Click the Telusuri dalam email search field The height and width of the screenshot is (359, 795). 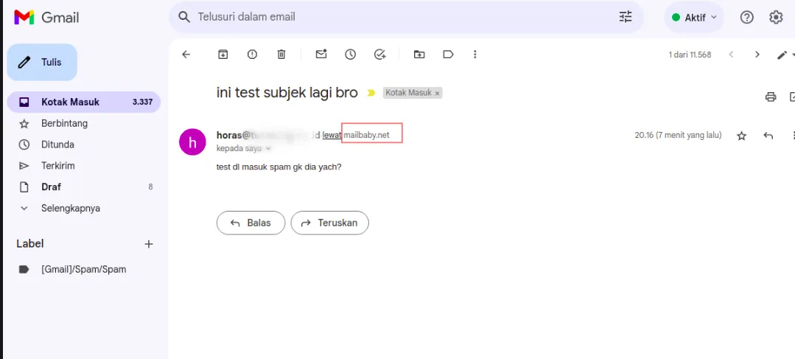coord(398,17)
